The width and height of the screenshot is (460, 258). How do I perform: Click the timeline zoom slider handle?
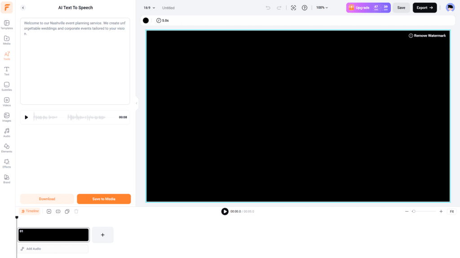click(414, 211)
